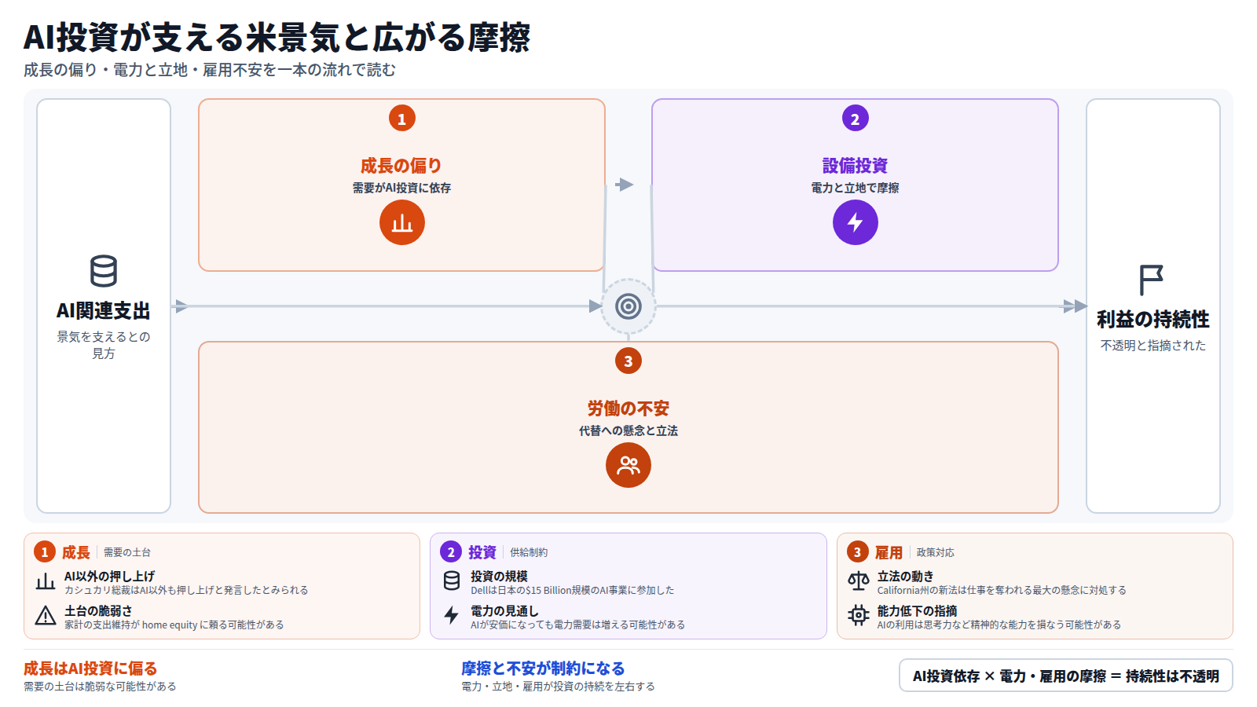Click the central target bullseye icon

[x=628, y=306]
